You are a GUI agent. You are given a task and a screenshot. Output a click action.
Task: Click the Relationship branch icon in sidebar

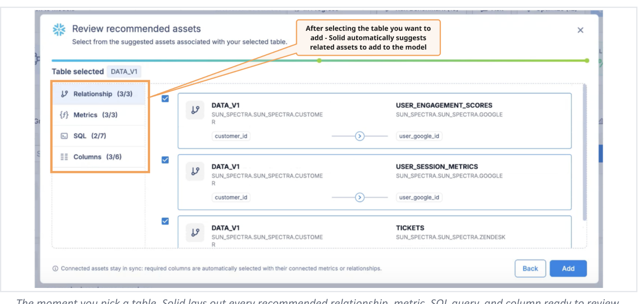64,94
